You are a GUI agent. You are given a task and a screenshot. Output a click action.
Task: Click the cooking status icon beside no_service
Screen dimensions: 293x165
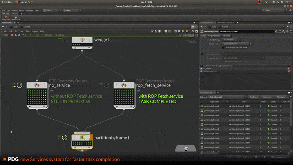click(x=19, y=85)
